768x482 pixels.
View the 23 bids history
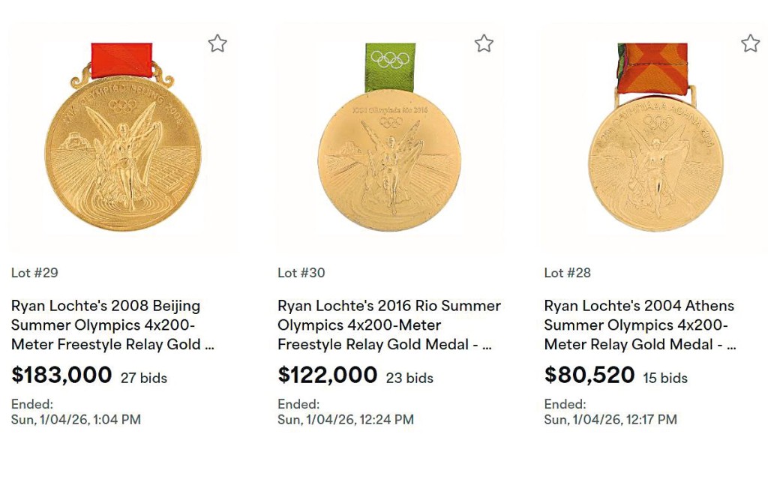pyautogui.click(x=409, y=378)
